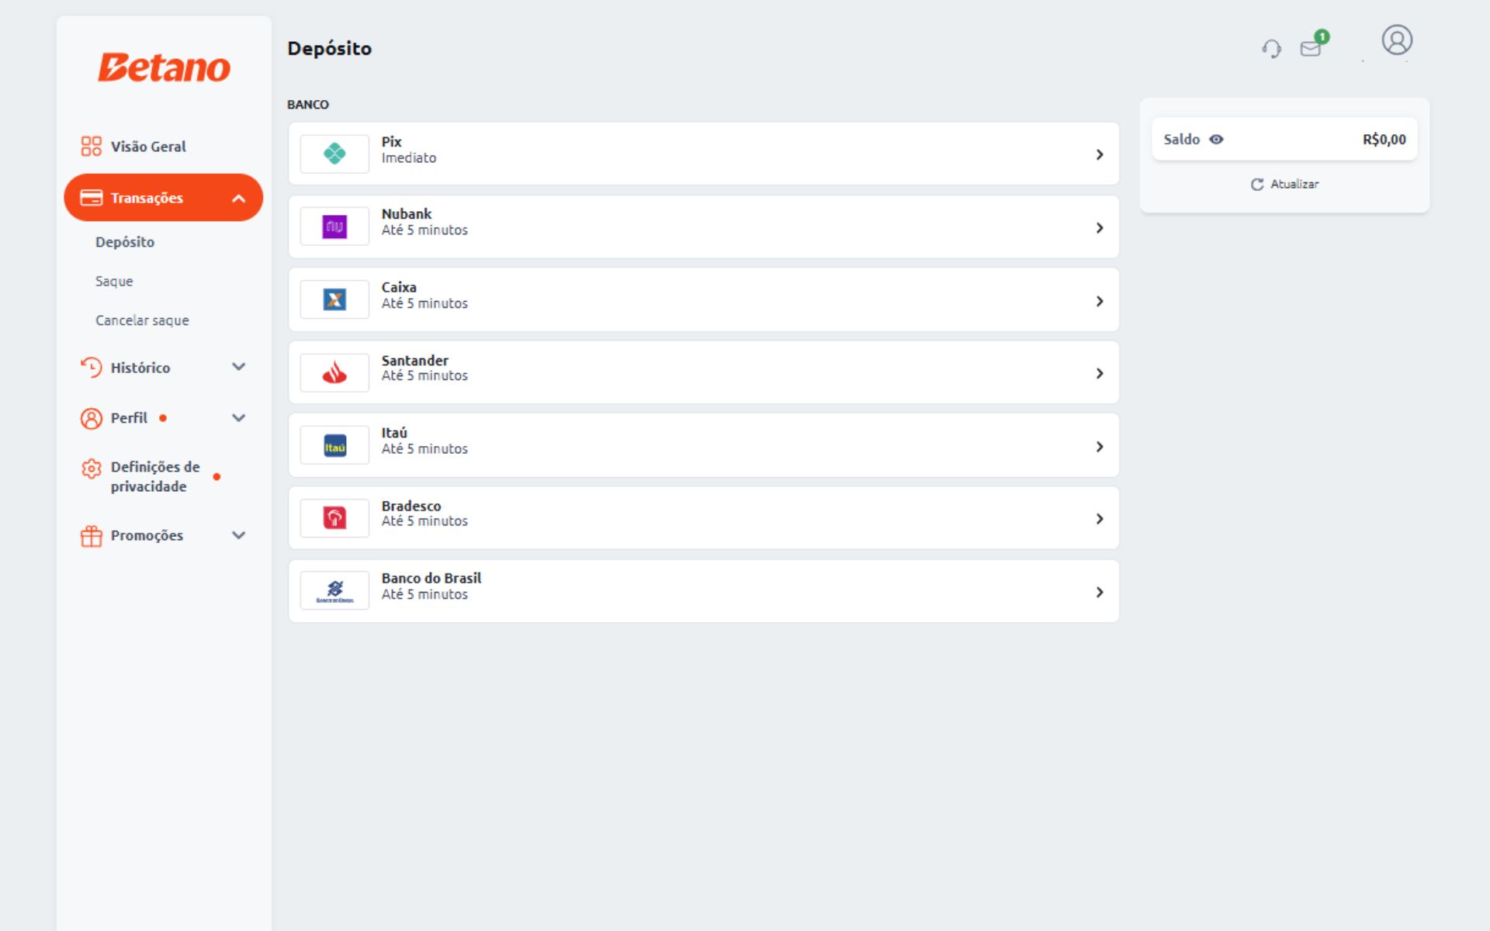Open the Saque submenu item
The image size is (1490, 931).
[114, 282]
